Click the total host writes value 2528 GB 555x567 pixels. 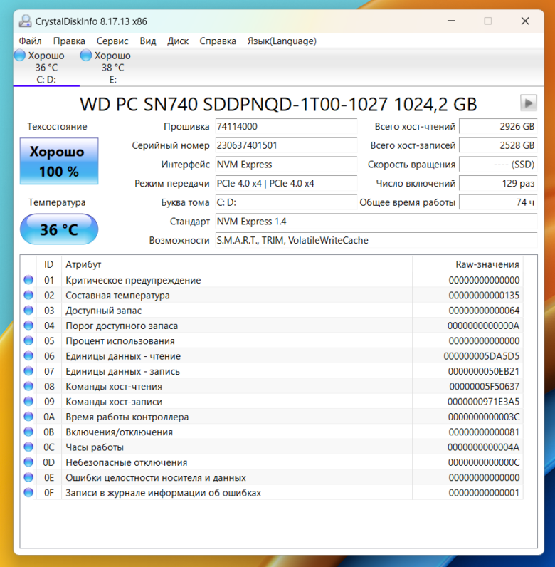[498, 145]
